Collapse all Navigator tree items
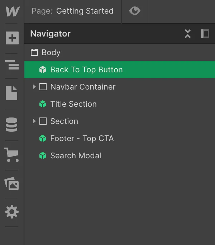The width and height of the screenshot is (215, 245). [188, 34]
